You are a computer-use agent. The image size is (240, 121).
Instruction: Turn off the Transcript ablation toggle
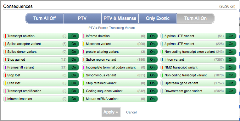click(x=74, y=36)
